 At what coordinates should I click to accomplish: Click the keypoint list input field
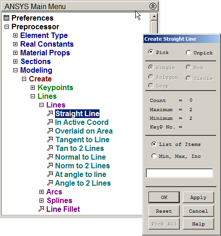point(179,173)
